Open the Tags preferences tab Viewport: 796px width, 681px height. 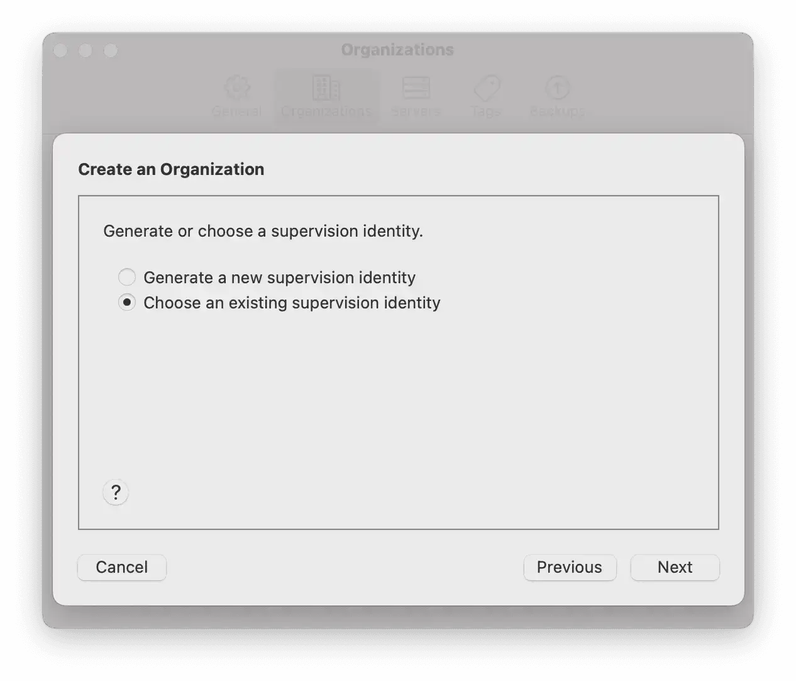tap(486, 96)
